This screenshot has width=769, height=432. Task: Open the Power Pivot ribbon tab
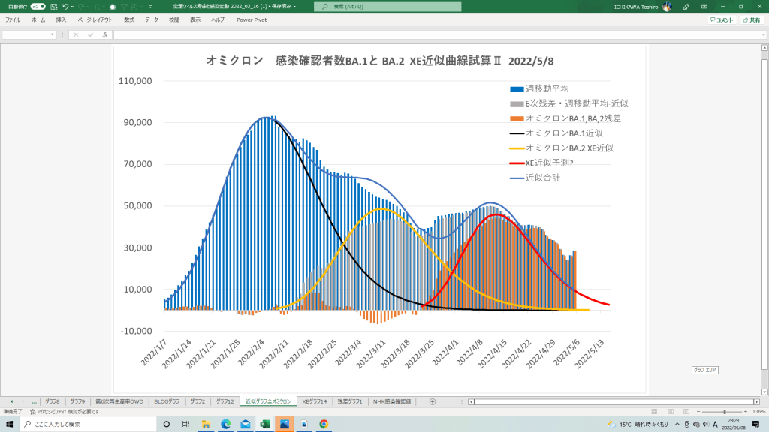tap(251, 19)
